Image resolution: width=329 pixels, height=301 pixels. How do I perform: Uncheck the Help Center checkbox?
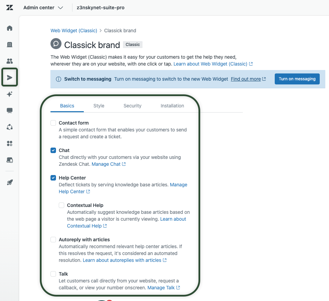53,178
